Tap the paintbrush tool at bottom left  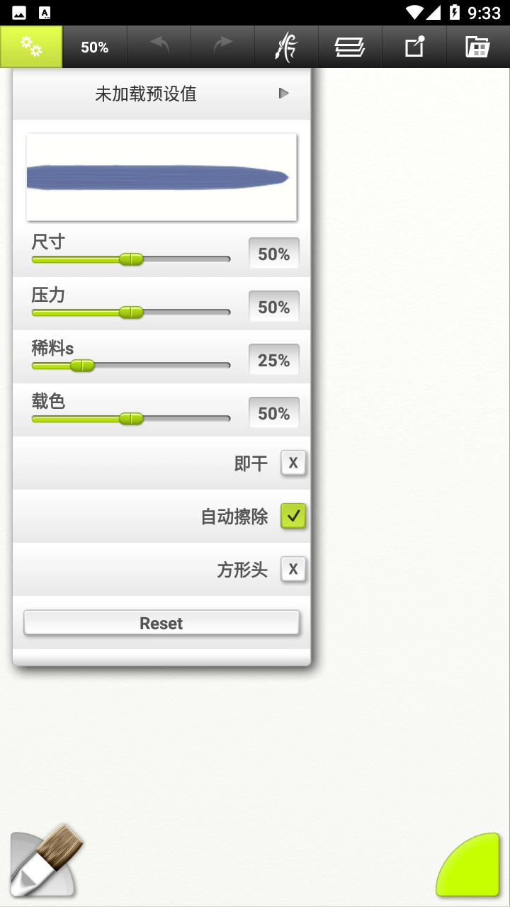pos(44,861)
